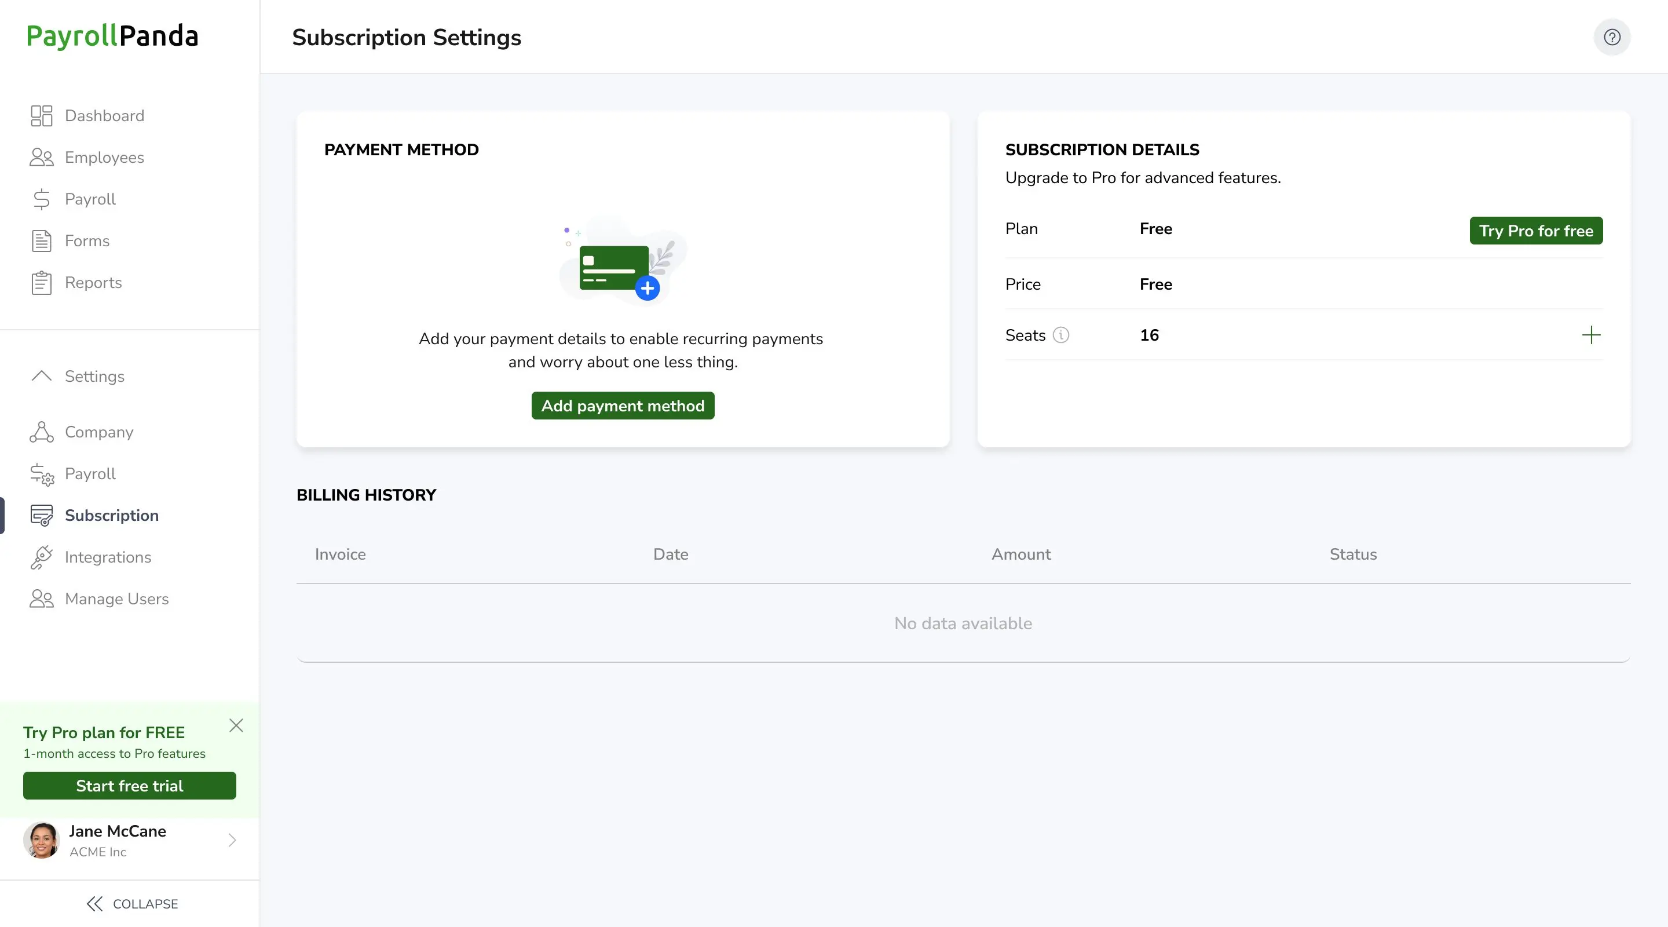
Task: Open Company settings icon
Action: point(42,432)
